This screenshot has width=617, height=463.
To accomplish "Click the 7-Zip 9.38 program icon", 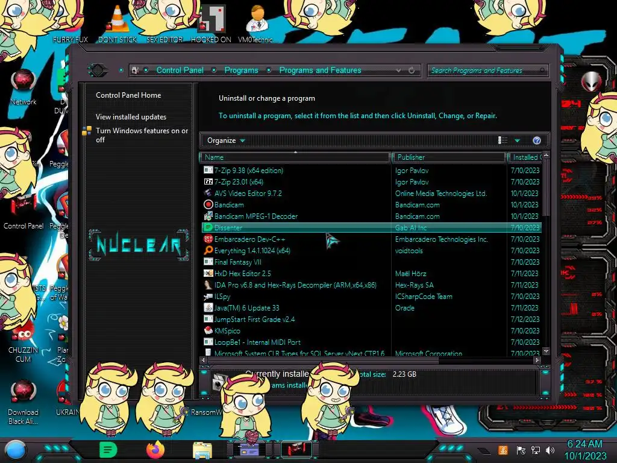I will click(x=208, y=171).
